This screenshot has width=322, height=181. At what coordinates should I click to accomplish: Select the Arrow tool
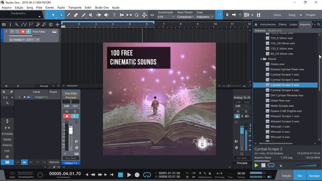[53, 15]
